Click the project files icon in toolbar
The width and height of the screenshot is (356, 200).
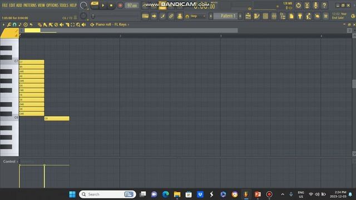pyautogui.click(x=291, y=16)
